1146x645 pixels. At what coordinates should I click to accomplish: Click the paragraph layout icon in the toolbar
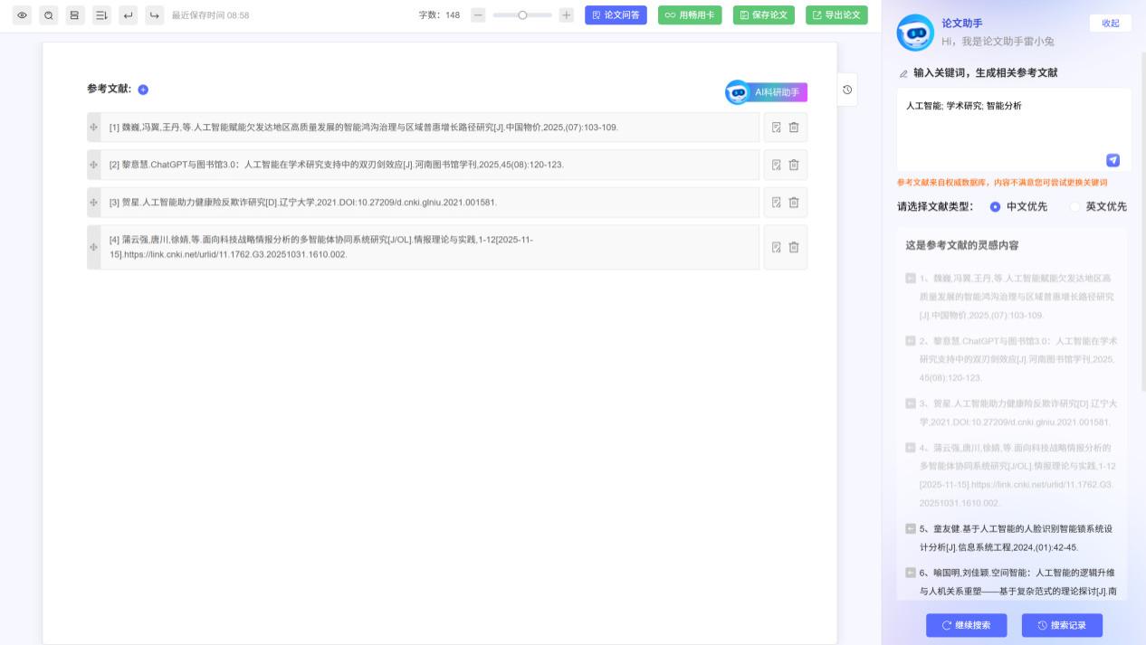point(74,15)
